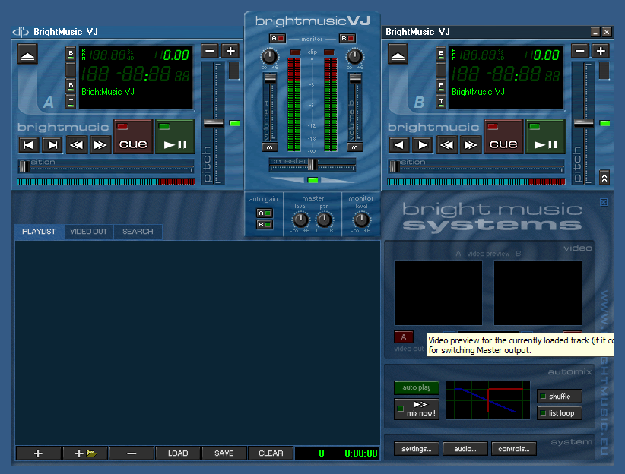Click the master level knob
Screen dimensions: 625x474
(300, 220)
